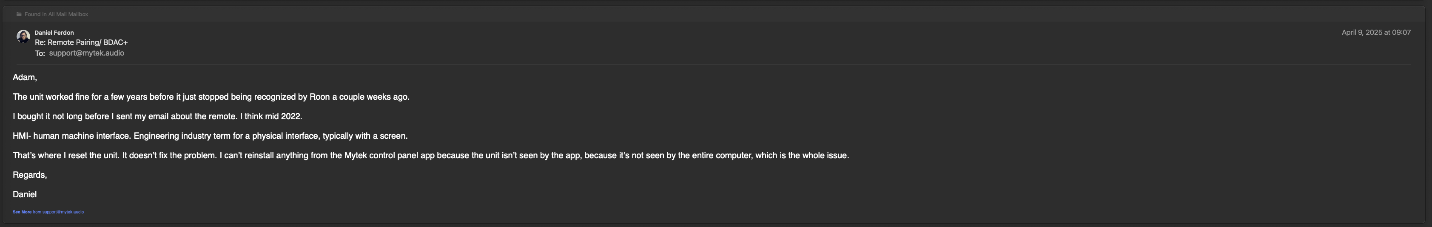Screen dimensions: 1432x227
Task: Click recipient address support@mytek.audio in the header
Action: click(87, 53)
